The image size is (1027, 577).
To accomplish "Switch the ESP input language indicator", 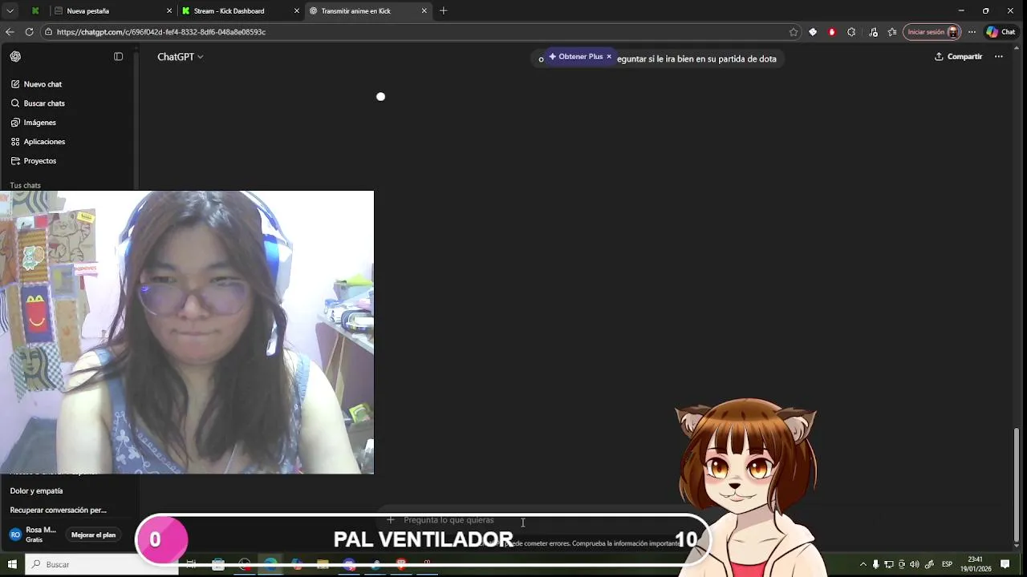I will click(947, 564).
